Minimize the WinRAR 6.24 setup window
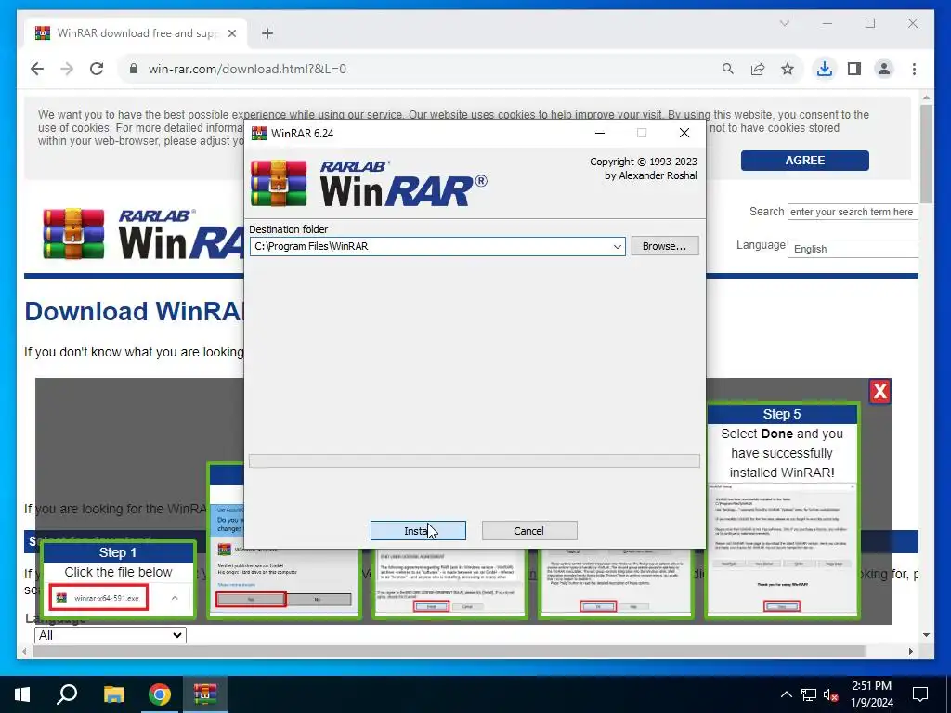This screenshot has width=951, height=713. click(x=600, y=133)
